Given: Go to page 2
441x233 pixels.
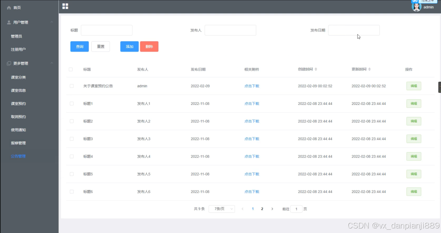Looking at the screenshot, I should (262, 209).
